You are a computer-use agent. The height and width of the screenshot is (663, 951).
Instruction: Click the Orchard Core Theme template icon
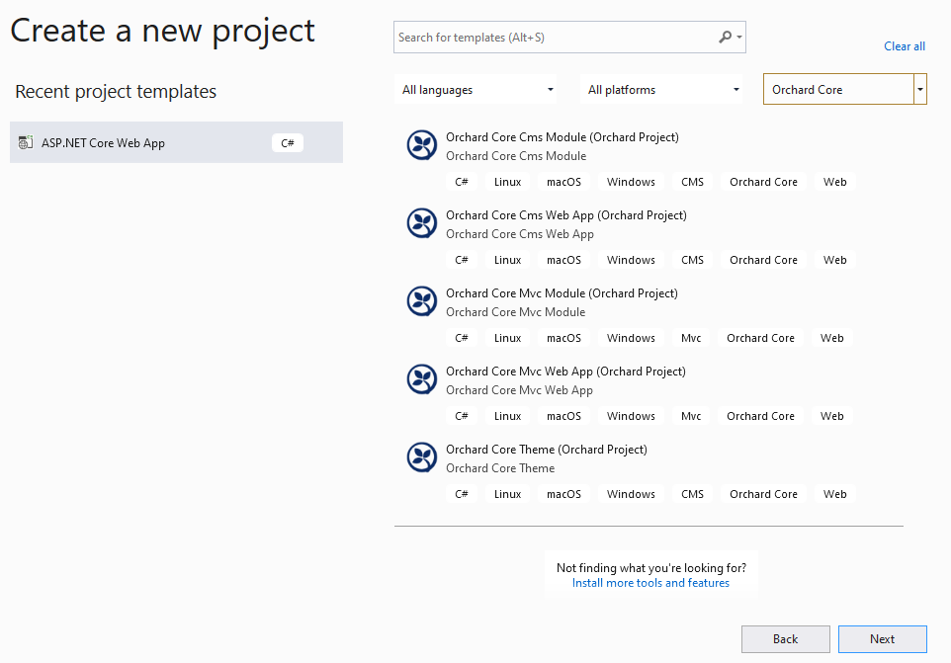tap(421, 457)
